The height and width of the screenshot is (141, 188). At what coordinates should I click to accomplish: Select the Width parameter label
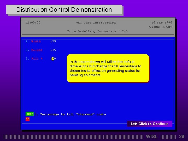(36, 41)
